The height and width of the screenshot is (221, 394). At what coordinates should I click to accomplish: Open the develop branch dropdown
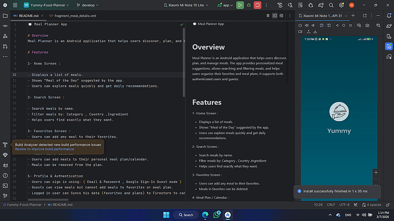tap(87, 5)
